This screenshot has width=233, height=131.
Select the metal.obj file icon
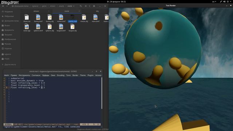tap(84, 17)
